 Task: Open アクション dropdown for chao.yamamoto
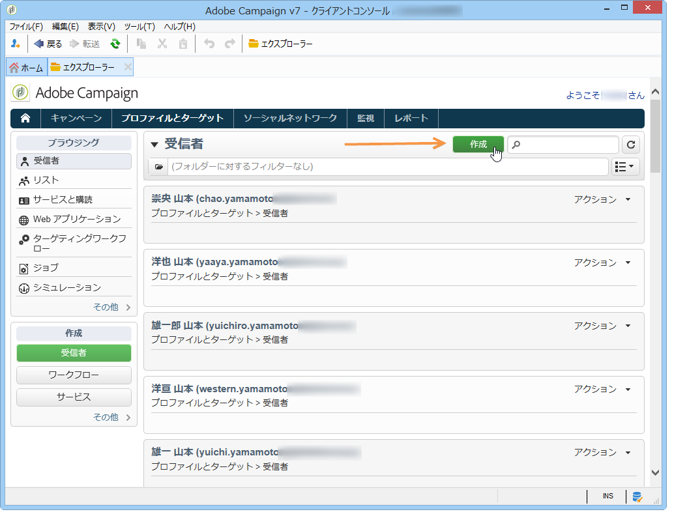(602, 199)
